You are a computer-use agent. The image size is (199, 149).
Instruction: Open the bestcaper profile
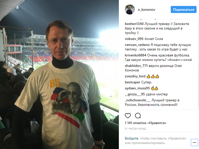click(x=132, y=82)
